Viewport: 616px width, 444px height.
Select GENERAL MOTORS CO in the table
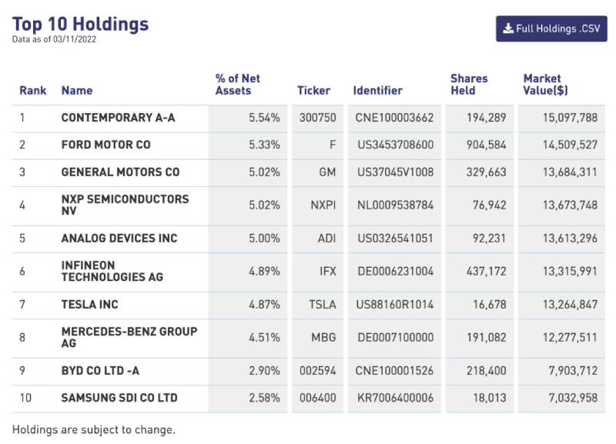pos(120,172)
